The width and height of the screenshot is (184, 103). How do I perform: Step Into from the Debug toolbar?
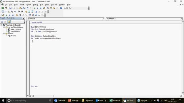(20, 15)
